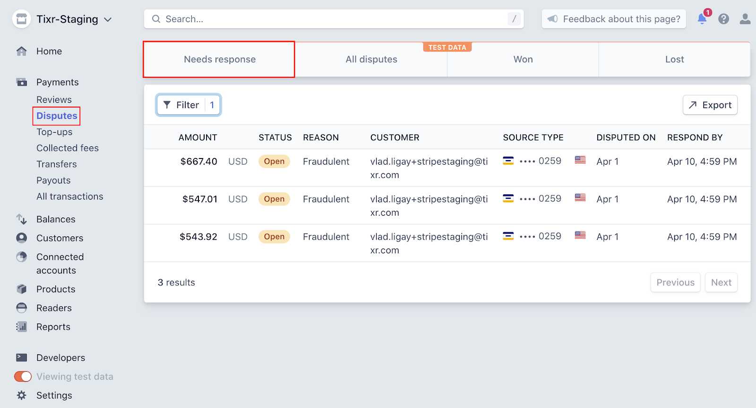Open Readers in sidebar
The image size is (756, 408).
pos(54,308)
